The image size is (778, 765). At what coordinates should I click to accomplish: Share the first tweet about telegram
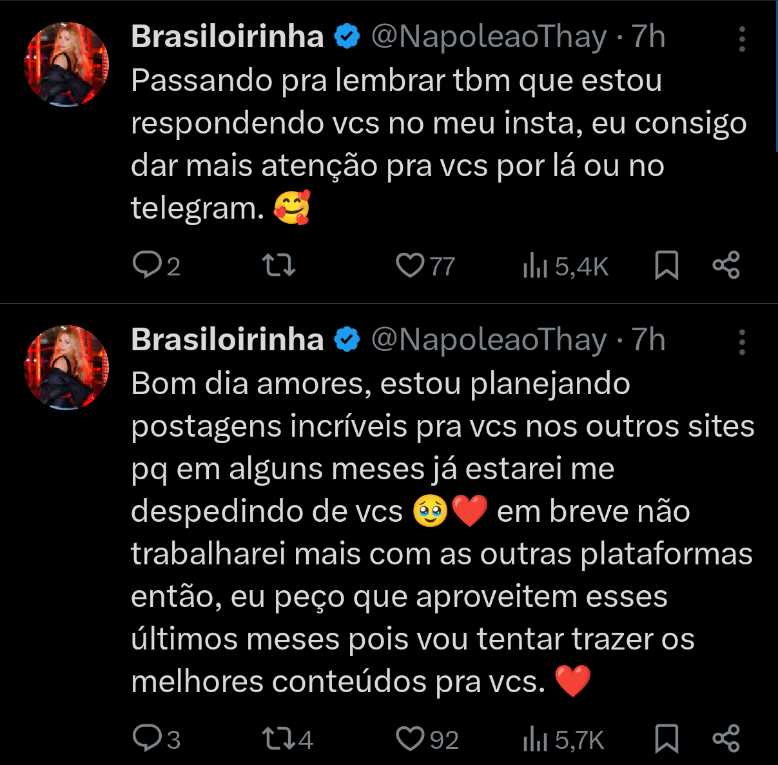[726, 265]
